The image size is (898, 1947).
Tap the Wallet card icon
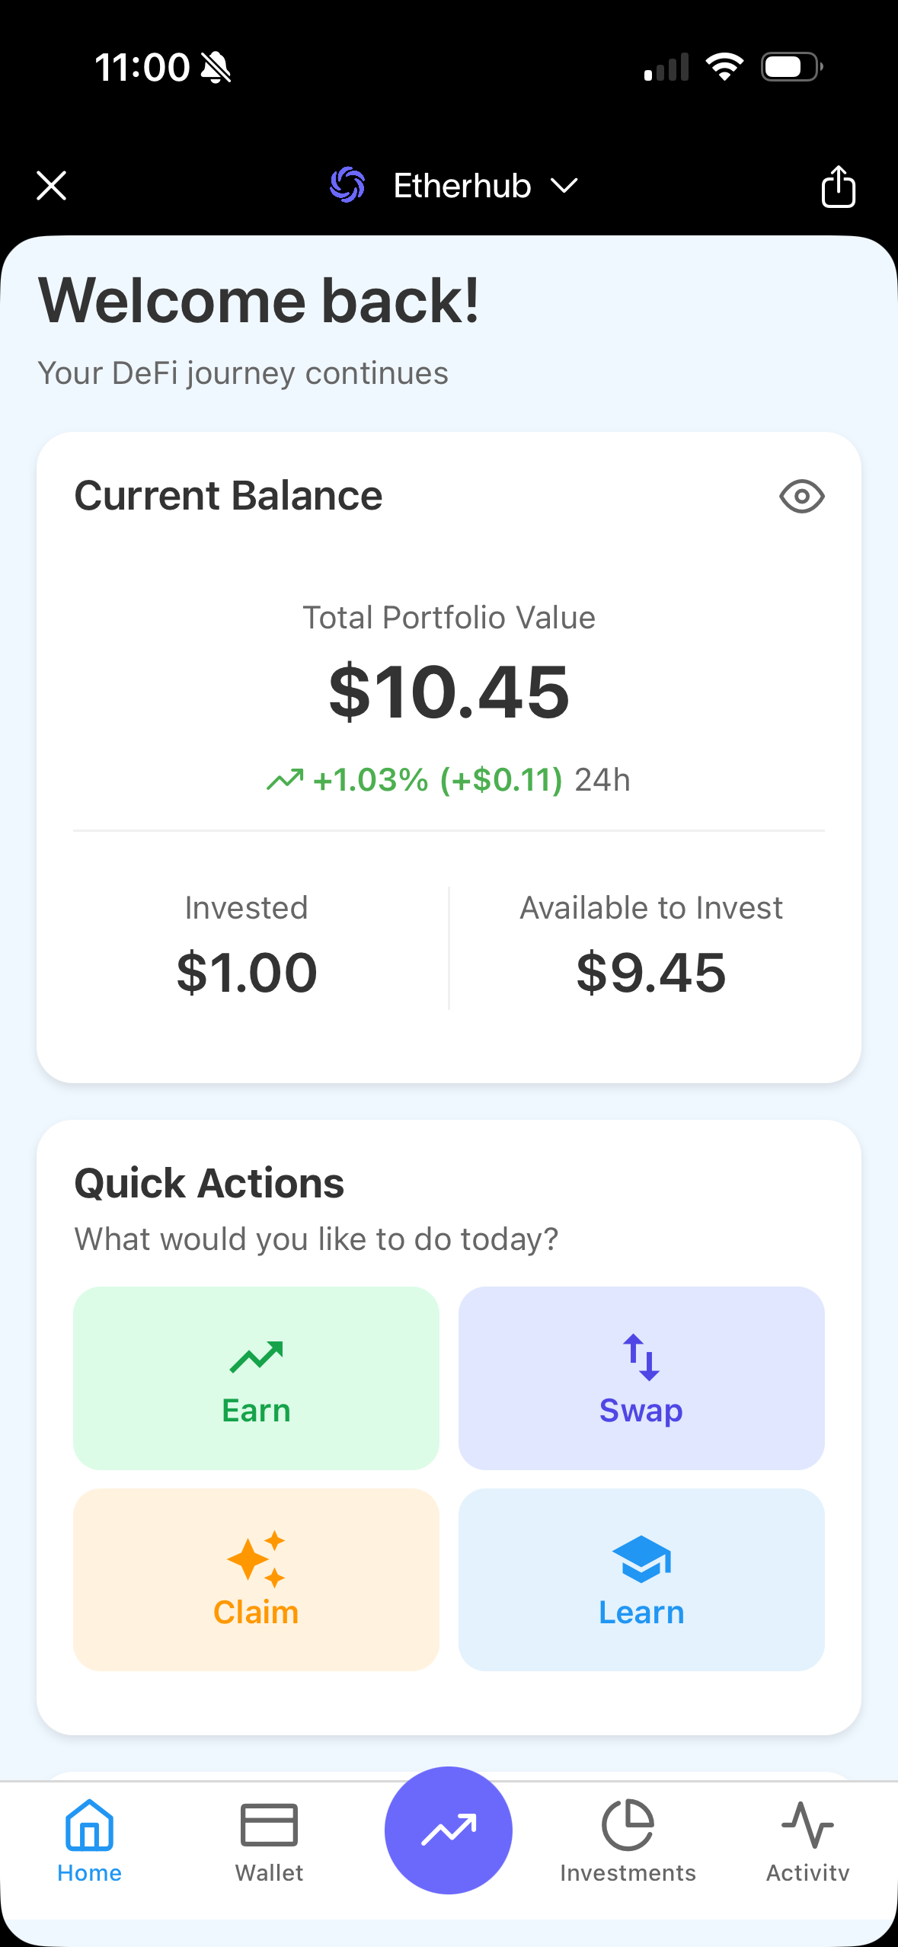269,1825
